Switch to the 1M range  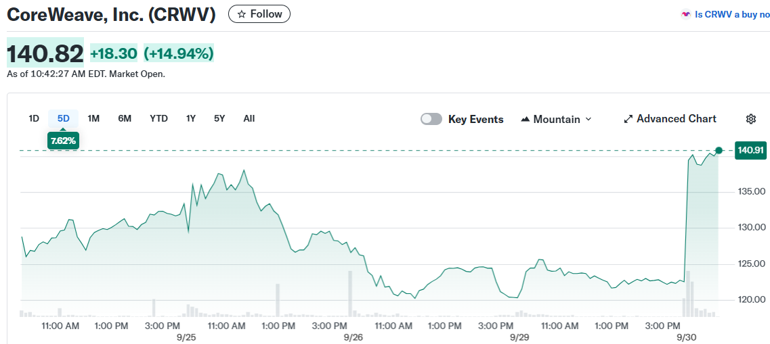(x=93, y=118)
